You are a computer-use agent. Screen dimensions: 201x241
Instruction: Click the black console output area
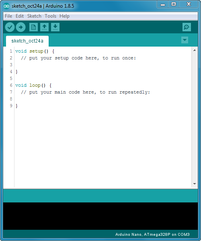point(100,216)
